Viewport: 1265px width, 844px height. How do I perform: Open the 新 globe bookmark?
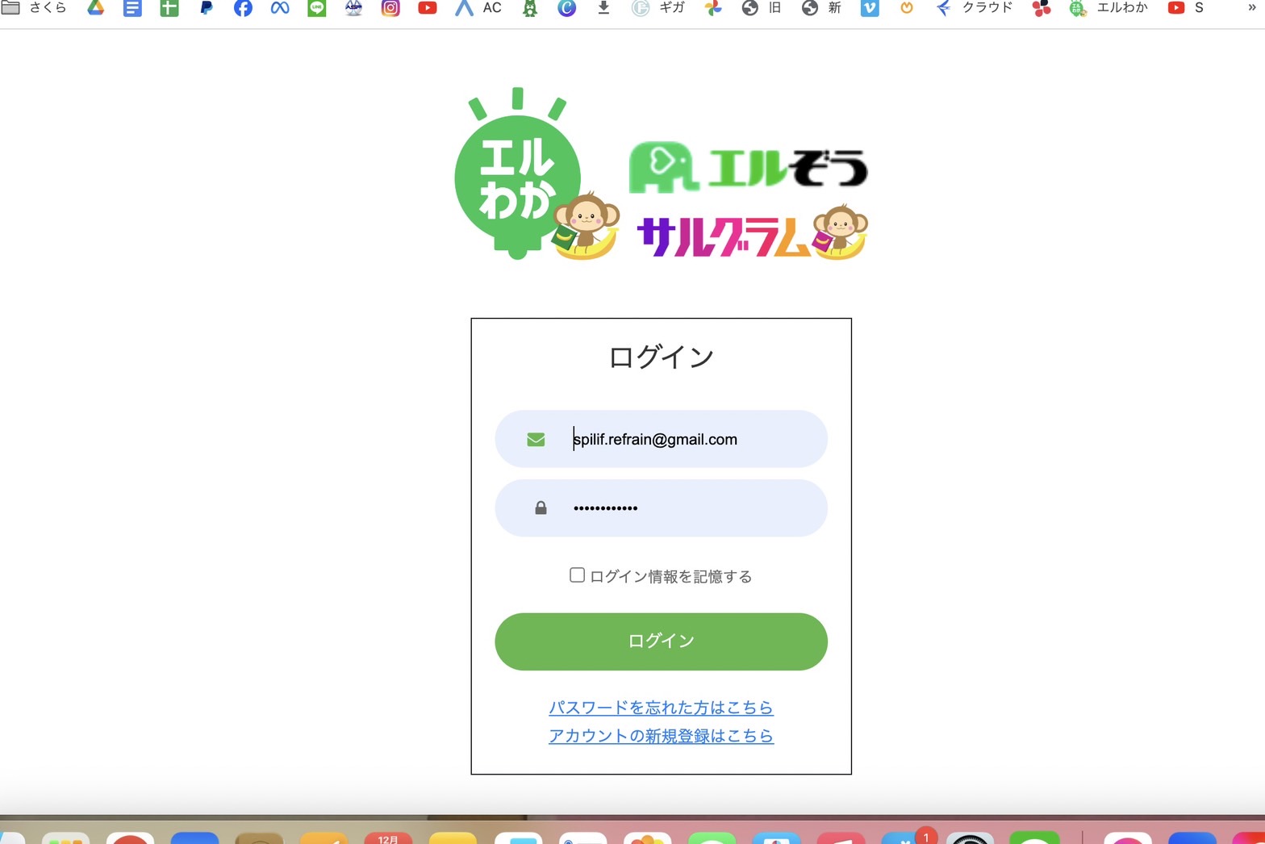[x=821, y=8]
